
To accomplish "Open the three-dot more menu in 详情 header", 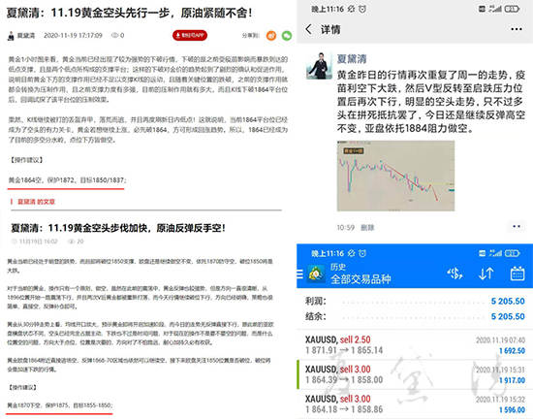I will point(516,29).
